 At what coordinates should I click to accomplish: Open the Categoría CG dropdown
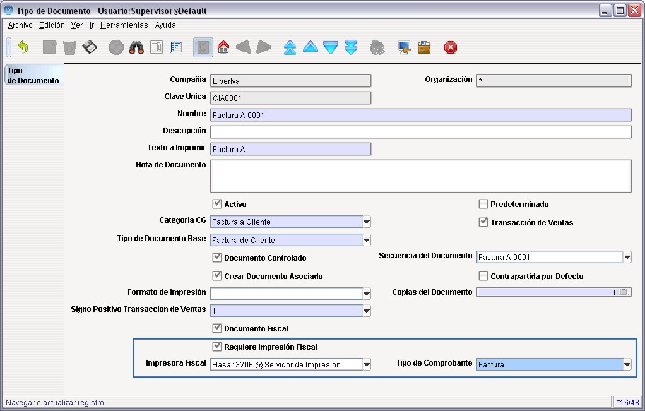point(367,222)
